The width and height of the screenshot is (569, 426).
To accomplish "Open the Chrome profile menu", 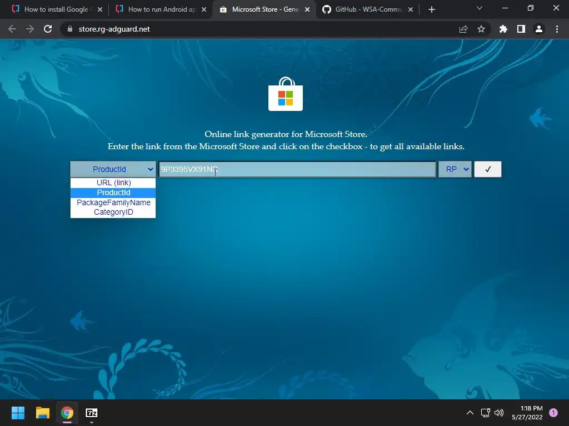I will (539, 29).
